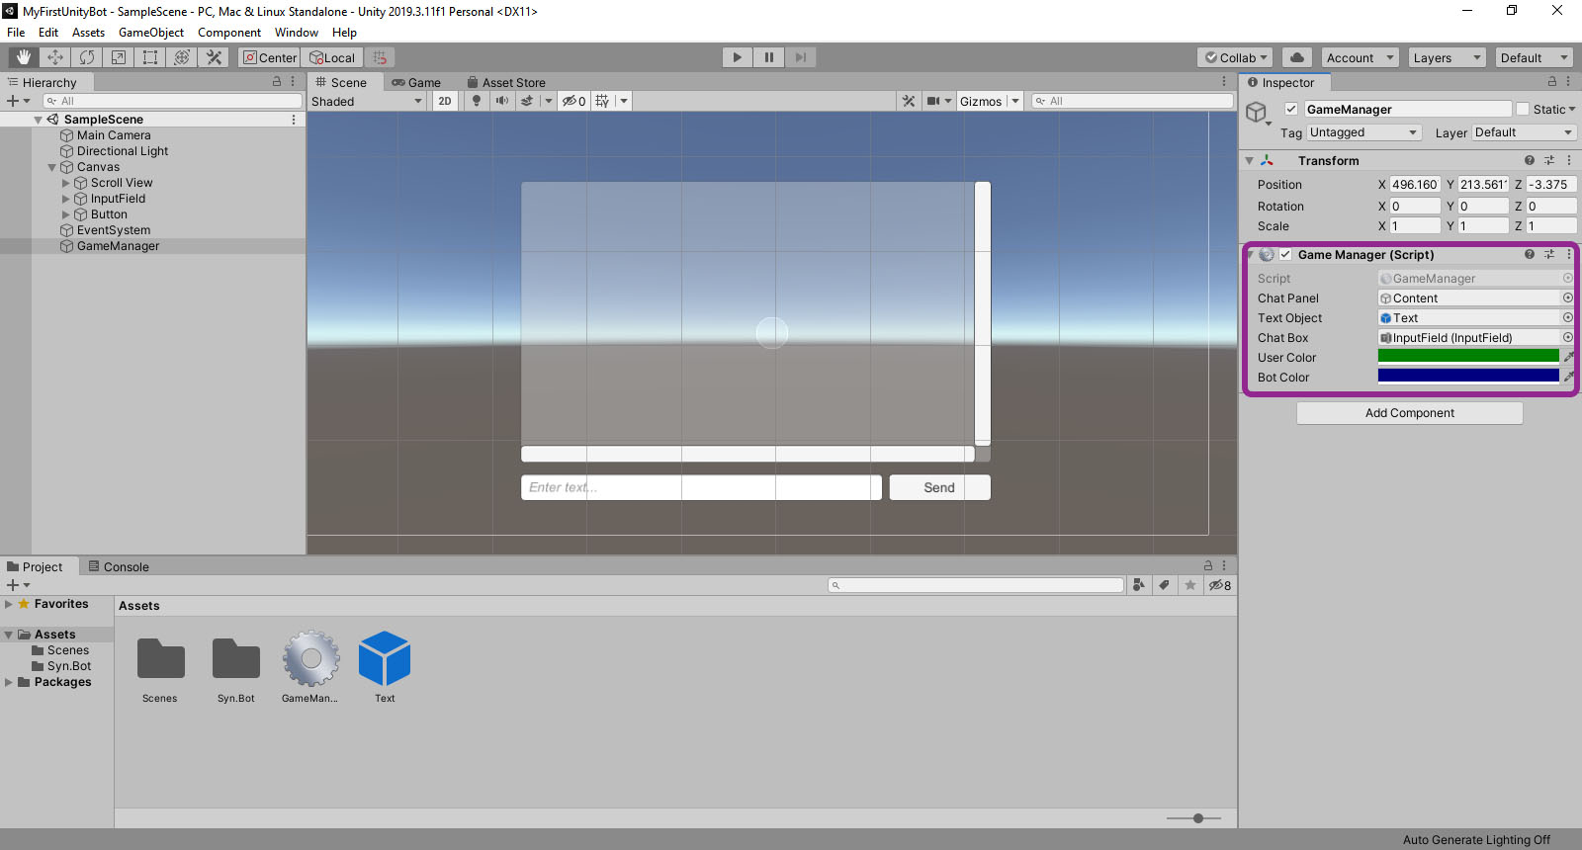Select the Scale tool
This screenshot has height=850, width=1582.
(119, 57)
